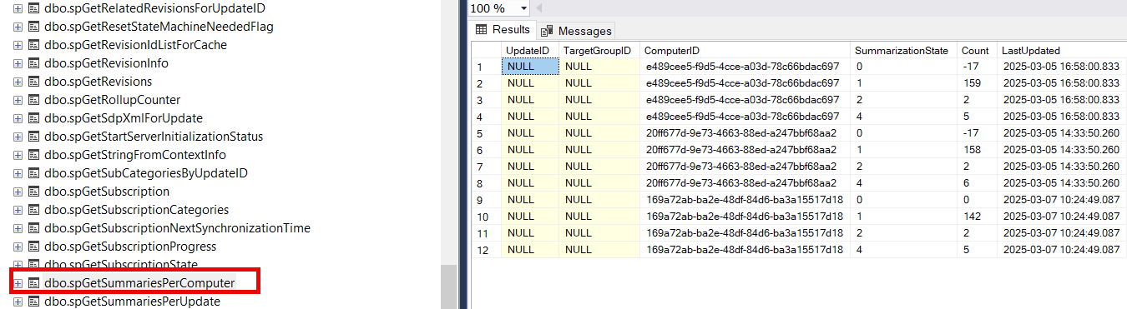Select dbo.spGetRevisions in tree
This screenshot has height=309, width=1127.
98,82
